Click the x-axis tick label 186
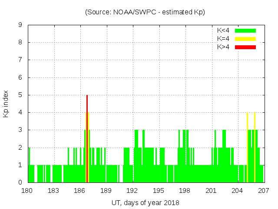The height and width of the screenshot is (209, 278). (x=80, y=191)
